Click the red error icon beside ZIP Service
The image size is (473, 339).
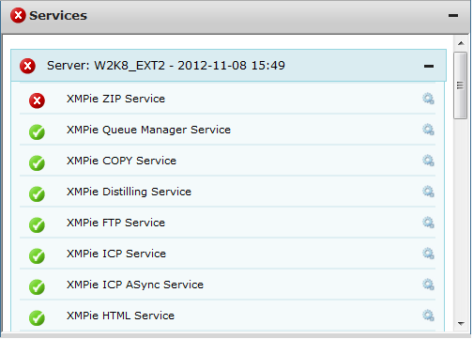[37, 100]
